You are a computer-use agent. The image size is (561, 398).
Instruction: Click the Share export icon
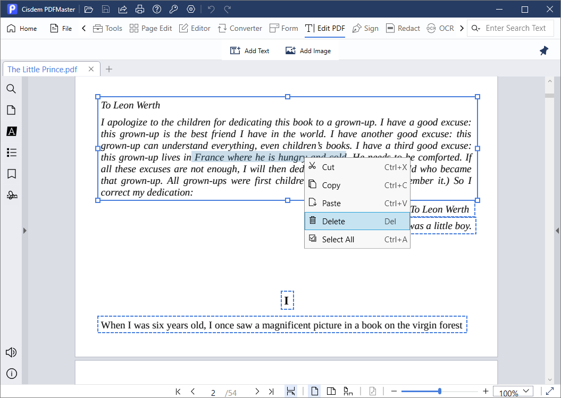pos(123,9)
